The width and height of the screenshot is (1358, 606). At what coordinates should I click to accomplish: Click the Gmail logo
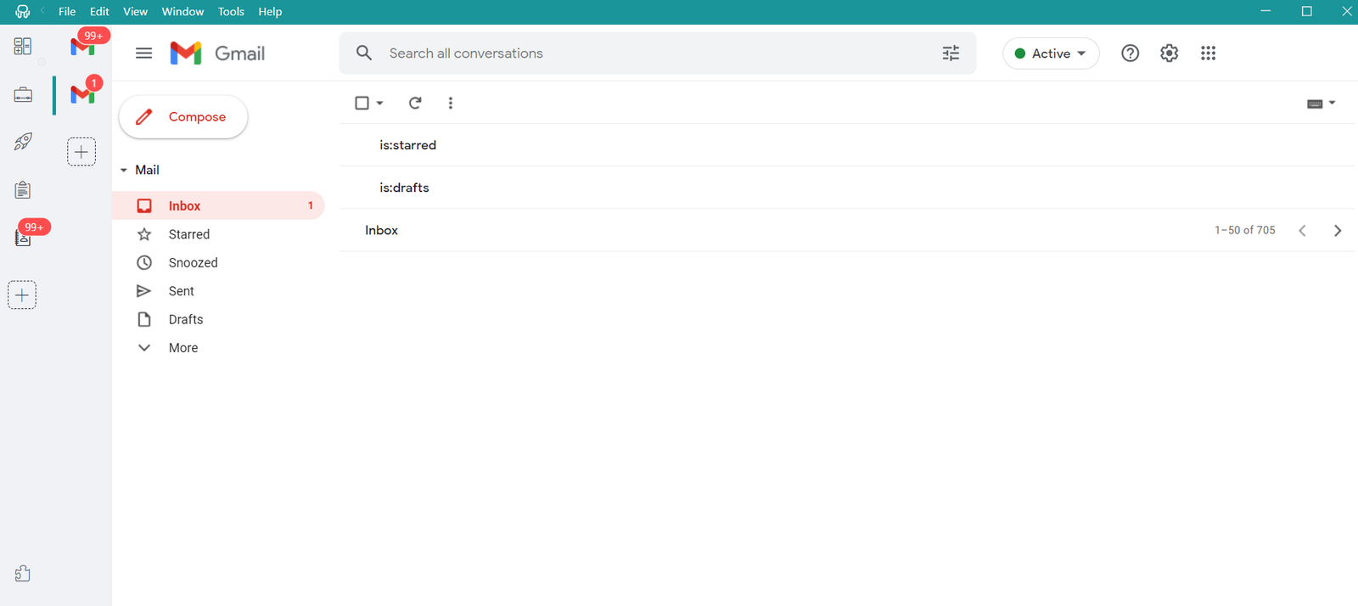(x=217, y=53)
